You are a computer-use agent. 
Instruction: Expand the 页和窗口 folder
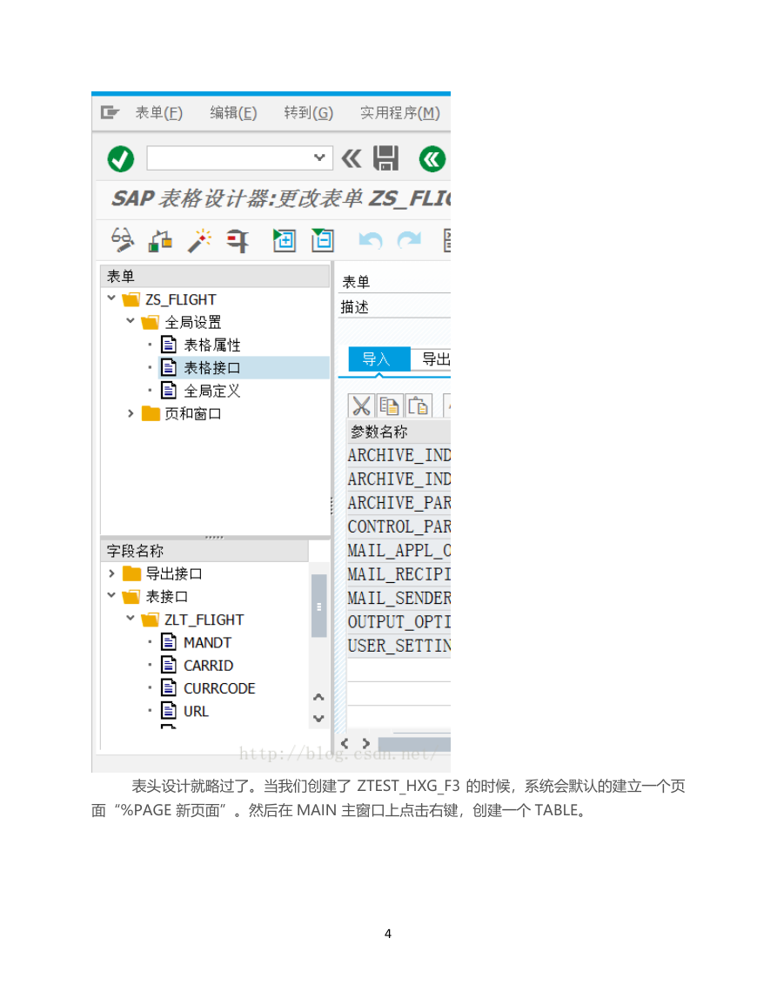[131, 413]
